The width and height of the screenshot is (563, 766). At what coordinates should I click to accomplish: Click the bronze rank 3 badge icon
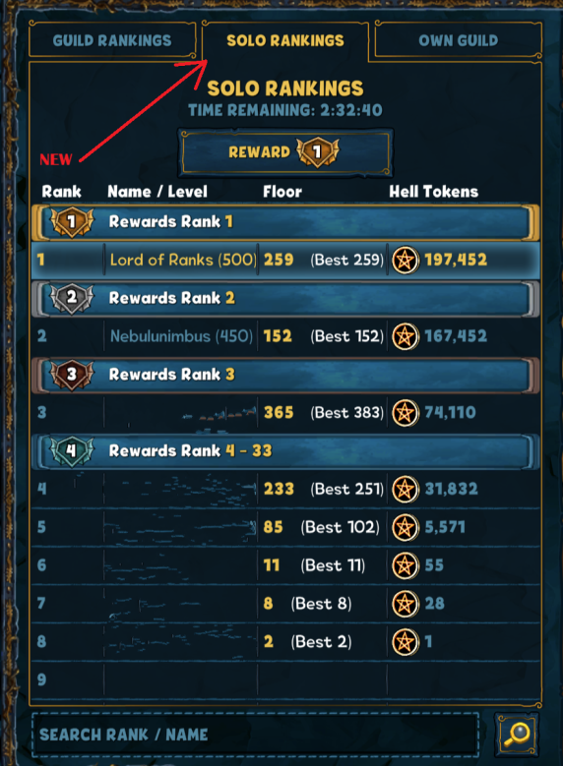click(72, 375)
